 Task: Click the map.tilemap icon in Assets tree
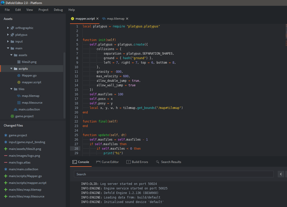point(19,96)
